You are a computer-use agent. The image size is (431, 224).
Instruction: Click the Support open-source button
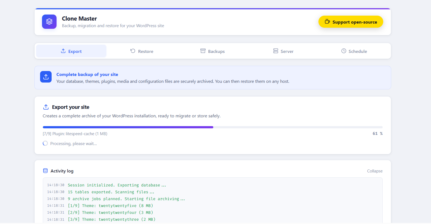coord(351,22)
